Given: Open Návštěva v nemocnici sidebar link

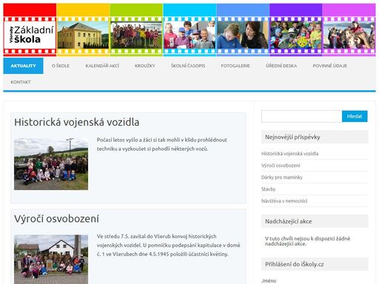Looking at the screenshot, I should [x=284, y=201].
